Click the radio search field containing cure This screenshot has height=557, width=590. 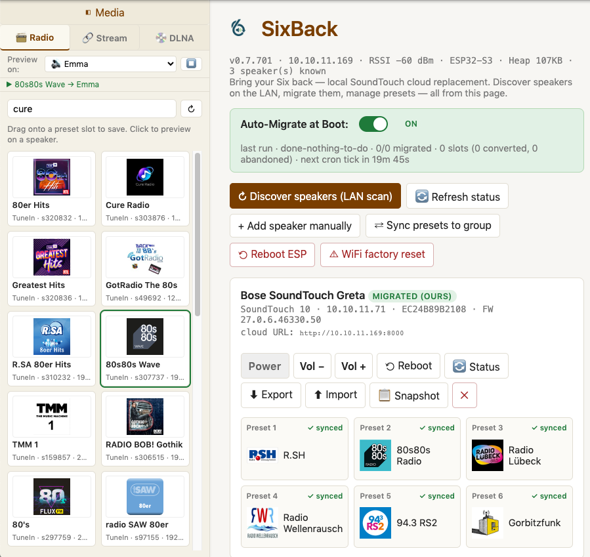[x=92, y=109]
